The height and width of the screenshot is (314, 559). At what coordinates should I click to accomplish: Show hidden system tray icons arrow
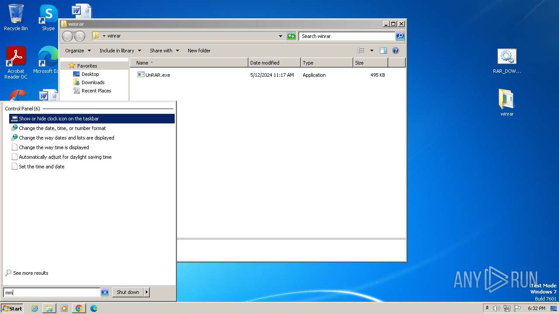click(487, 308)
